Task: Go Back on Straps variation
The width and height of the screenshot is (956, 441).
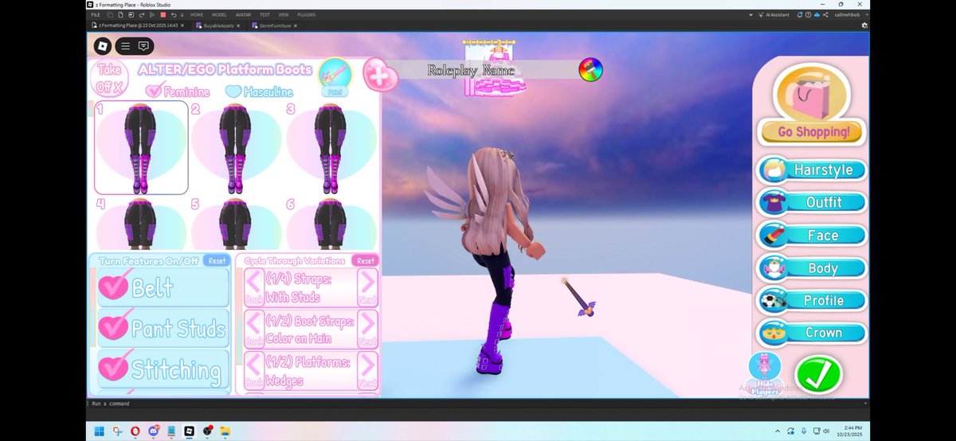Action: click(x=254, y=288)
